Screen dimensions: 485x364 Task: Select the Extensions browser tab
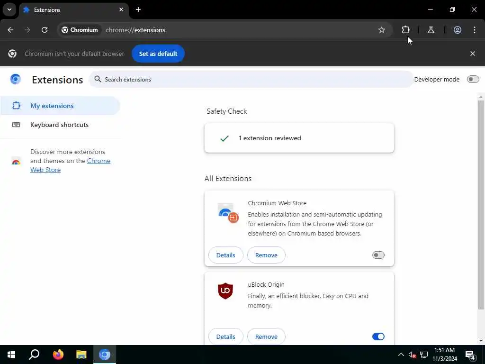(x=73, y=9)
